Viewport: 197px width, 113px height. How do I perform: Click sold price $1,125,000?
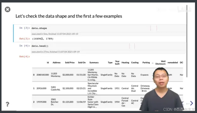pos(68,102)
